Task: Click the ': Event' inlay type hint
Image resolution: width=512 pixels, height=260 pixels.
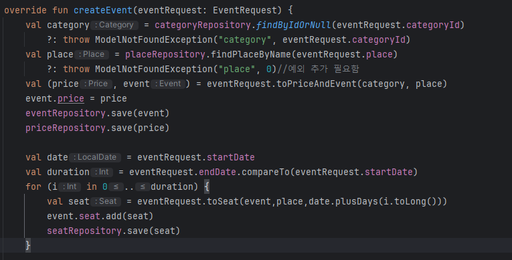Action: [x=167, y=84]
